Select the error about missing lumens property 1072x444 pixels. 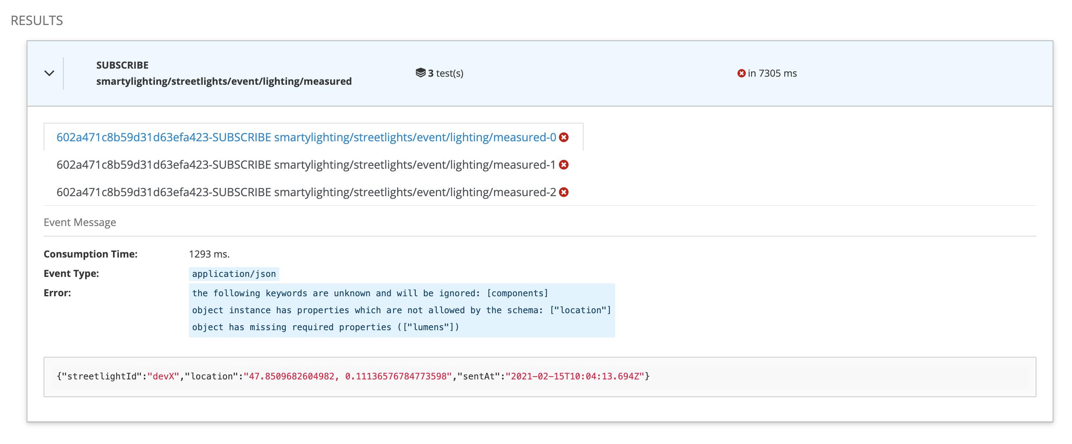click(325, 327)
